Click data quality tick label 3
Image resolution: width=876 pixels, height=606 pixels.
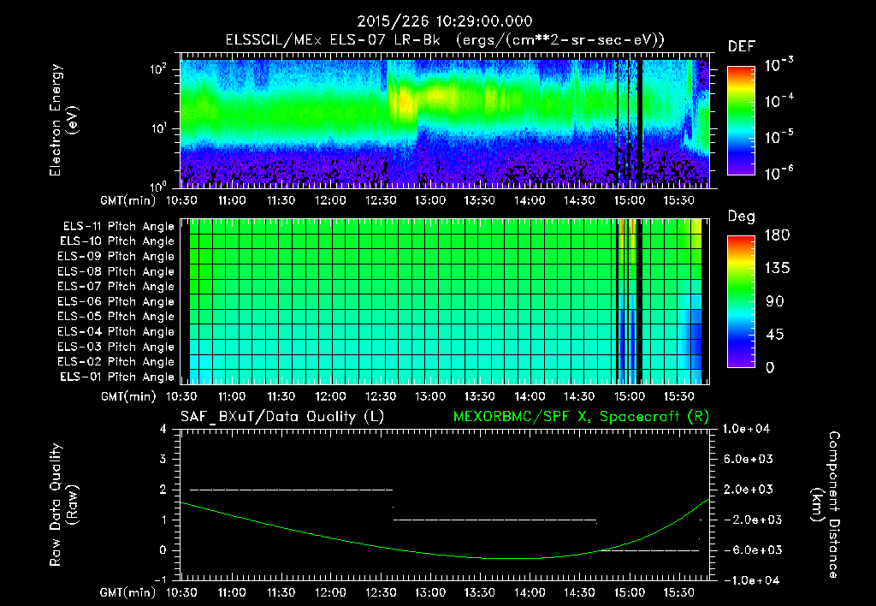click(163, 460)
